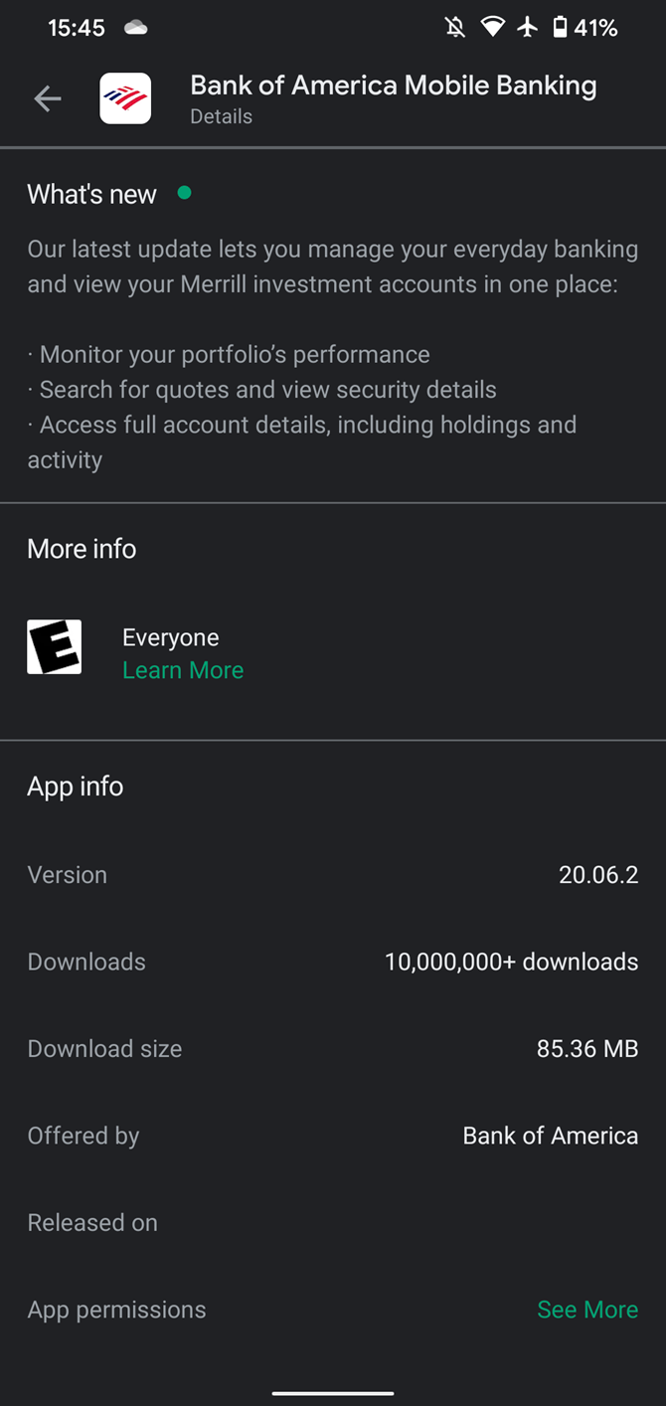Image resolution: width=666 pixels, height=1406 pixels.
Task: Tap the 15:45 clock in status bar
Action: [77, 28]
